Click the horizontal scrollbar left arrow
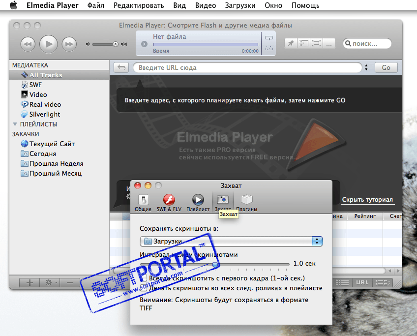The height and width of the screenshot is (336, 417). pyautogui.click(x=389, y=271)
